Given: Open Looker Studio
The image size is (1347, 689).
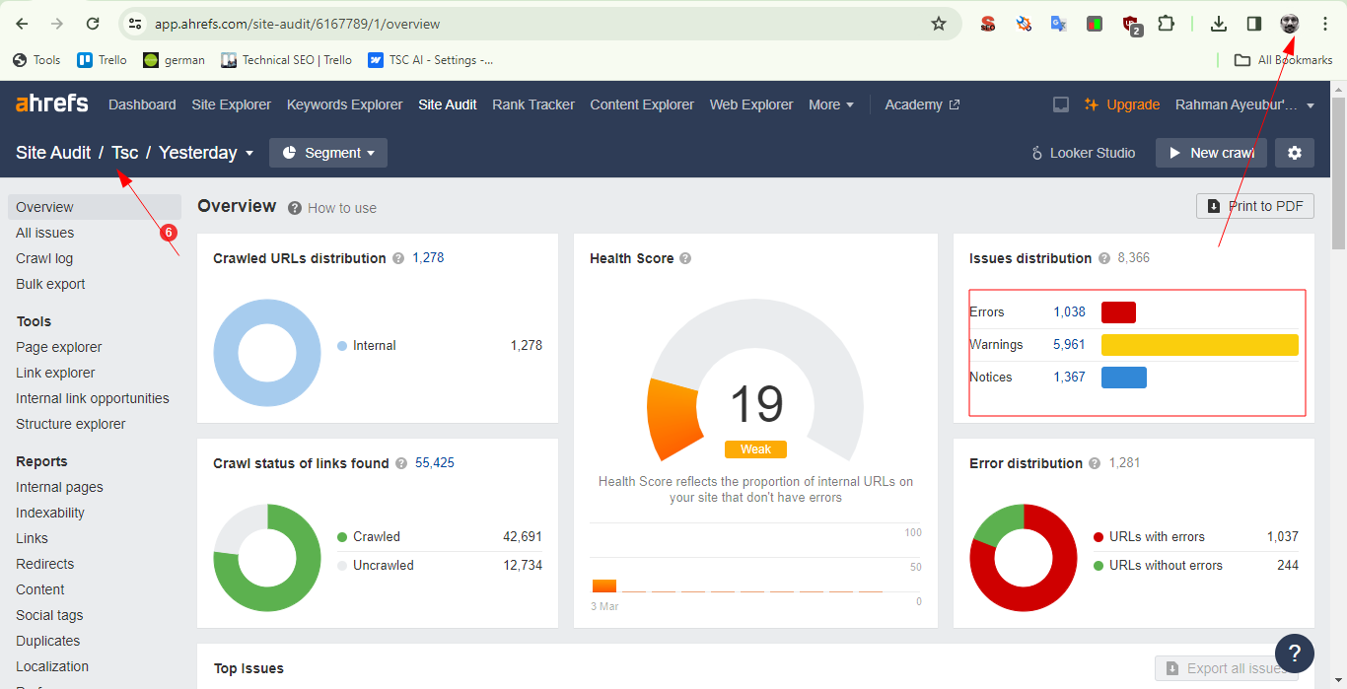Looking at the screenshot, I should [1083, 153].
